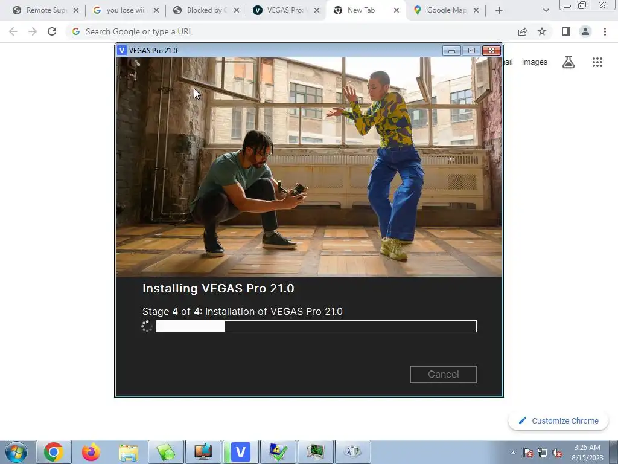Open the green tag taskbar app

click(x=166, y=452)
